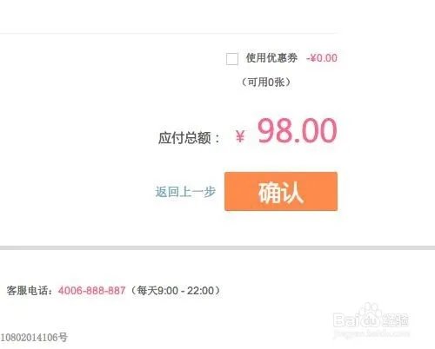The image size is (435, 349).
Task: Go back via 返回上一步 link
Action: [185, 192]
